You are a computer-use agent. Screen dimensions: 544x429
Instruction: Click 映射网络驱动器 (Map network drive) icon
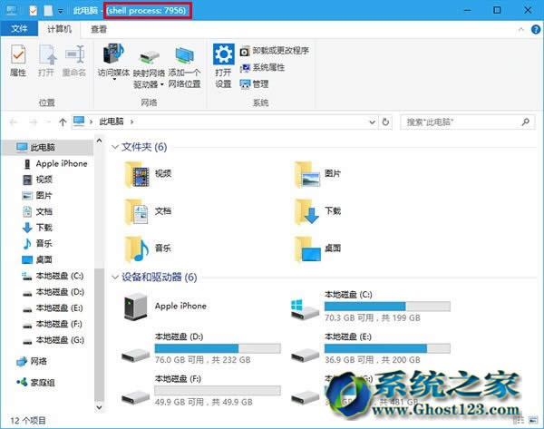click(148, 62)
